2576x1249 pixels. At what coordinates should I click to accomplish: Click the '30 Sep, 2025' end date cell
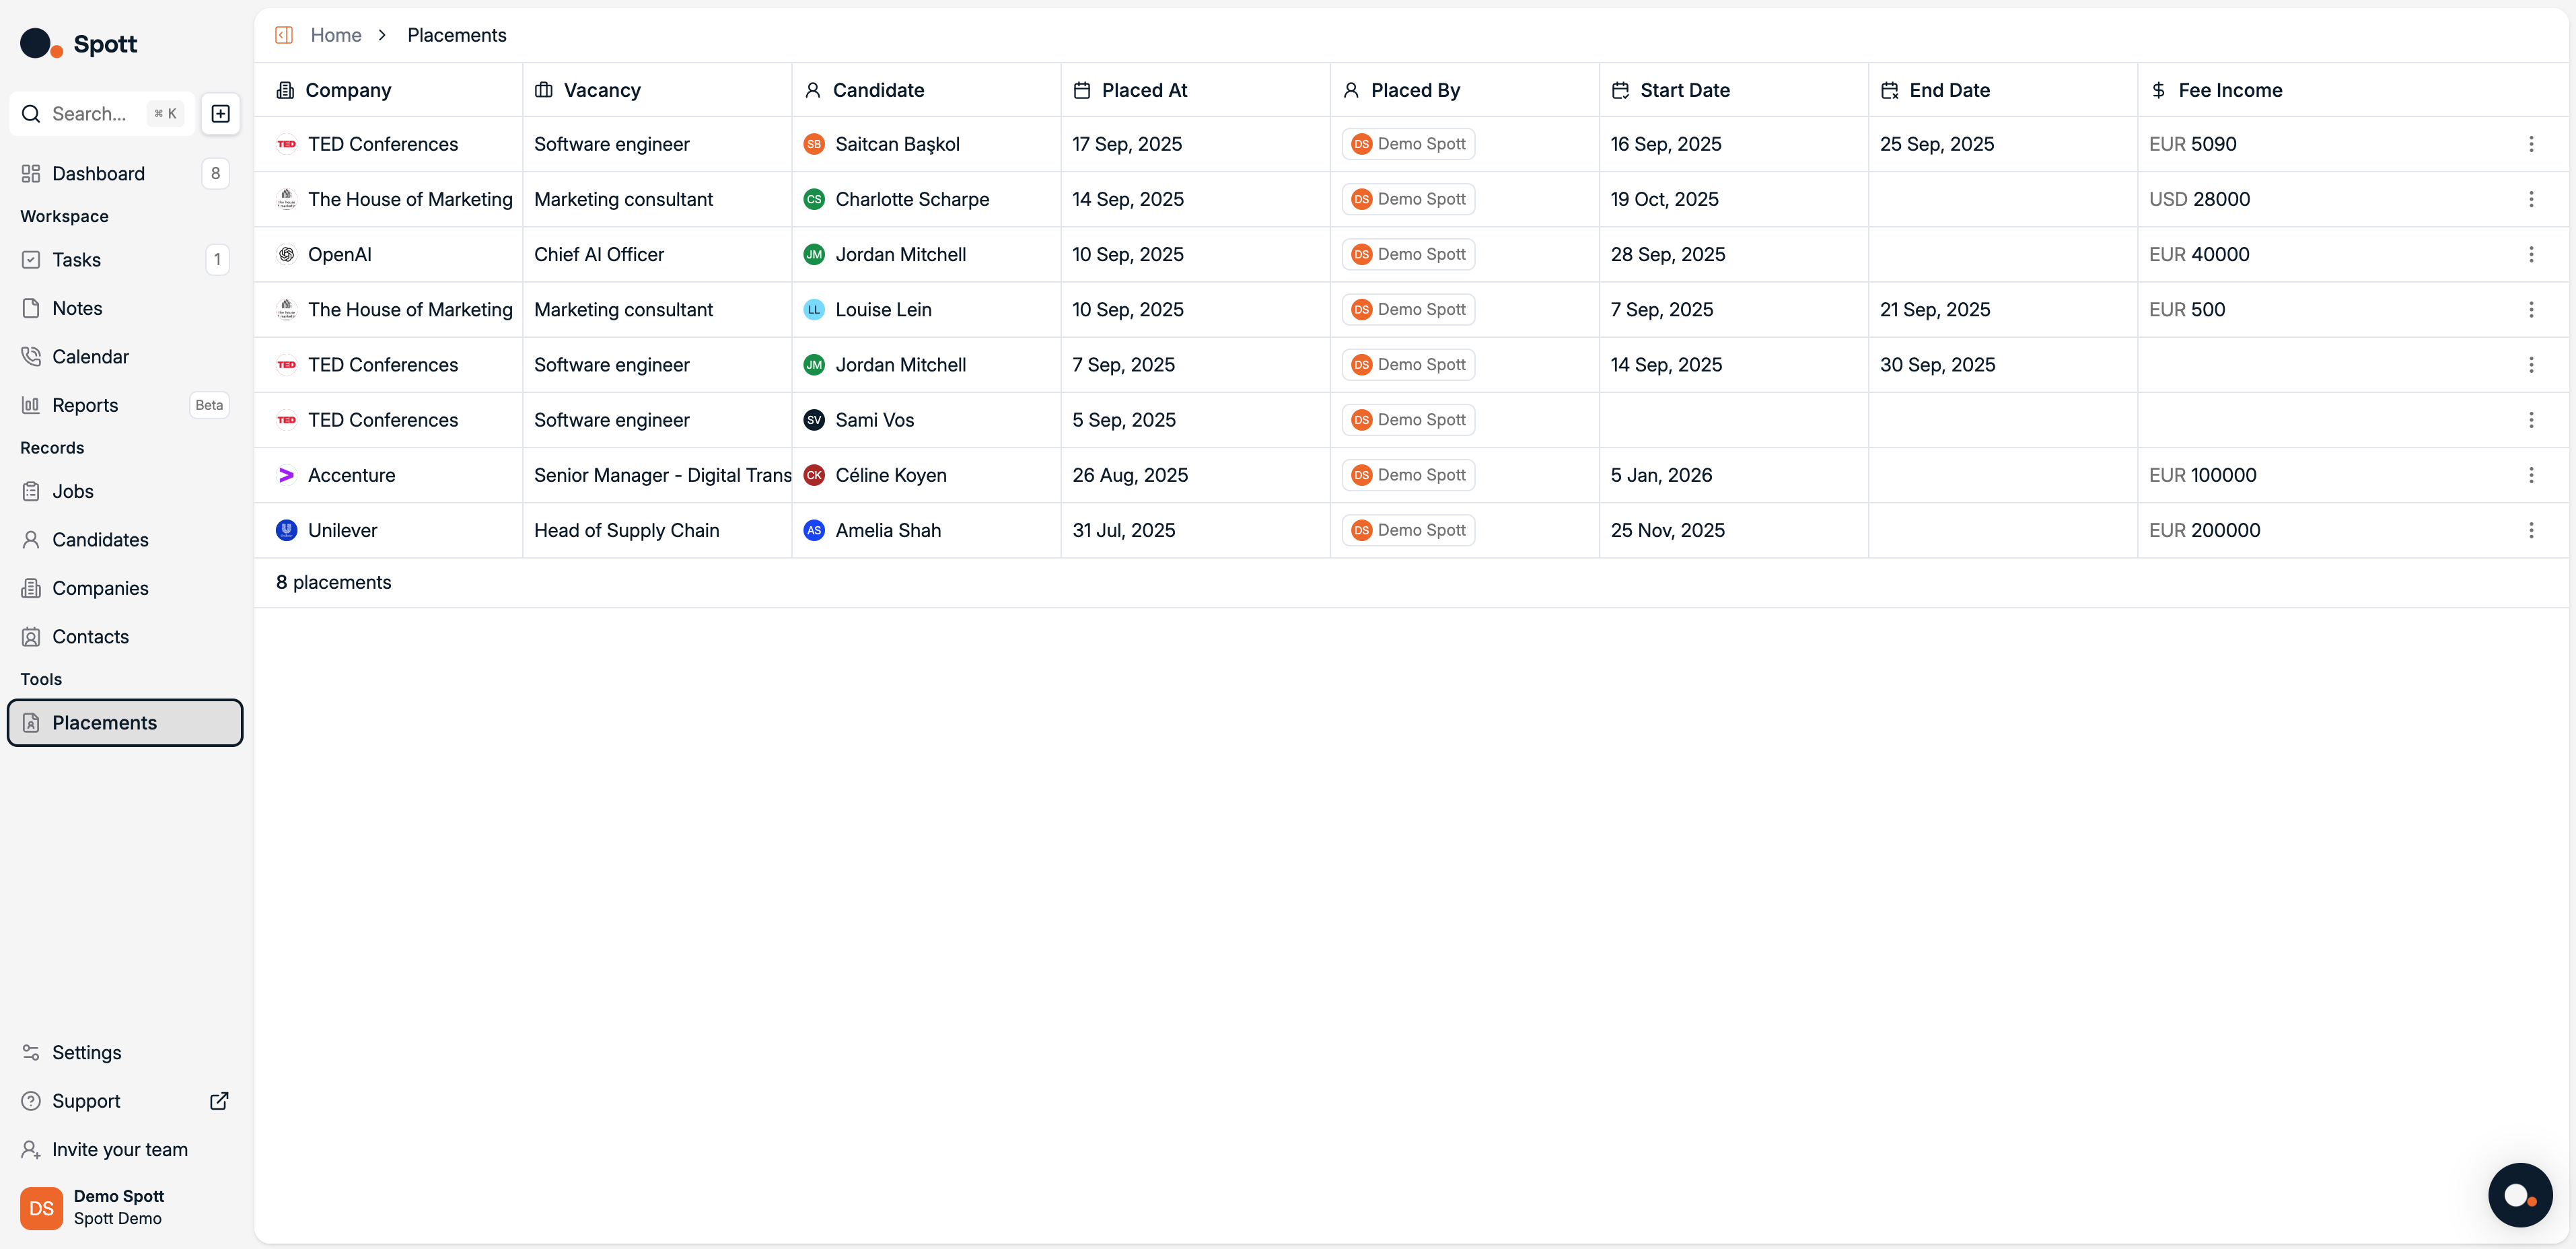[x=2002, y=365]
